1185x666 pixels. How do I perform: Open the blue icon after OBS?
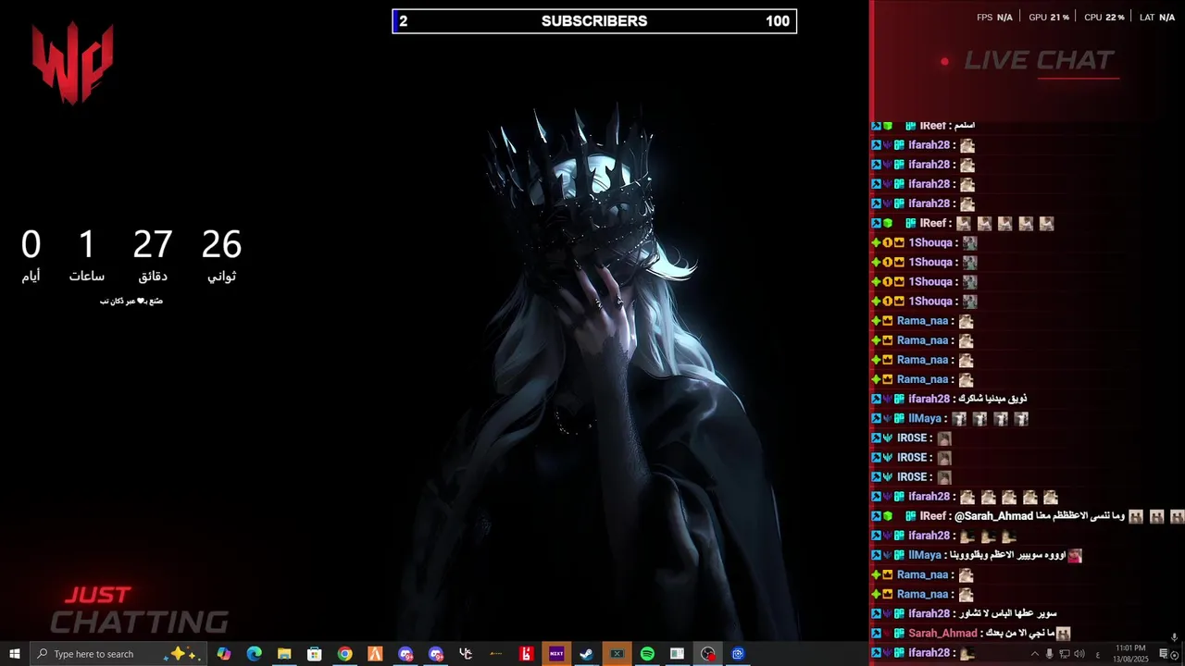(x=738, y=654)
